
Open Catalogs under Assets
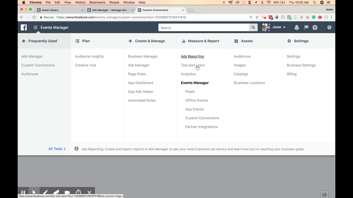[x=241, y=74]
